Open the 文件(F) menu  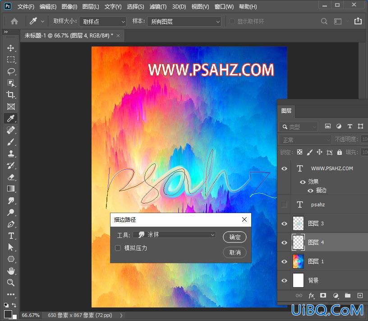coord(26,7)
